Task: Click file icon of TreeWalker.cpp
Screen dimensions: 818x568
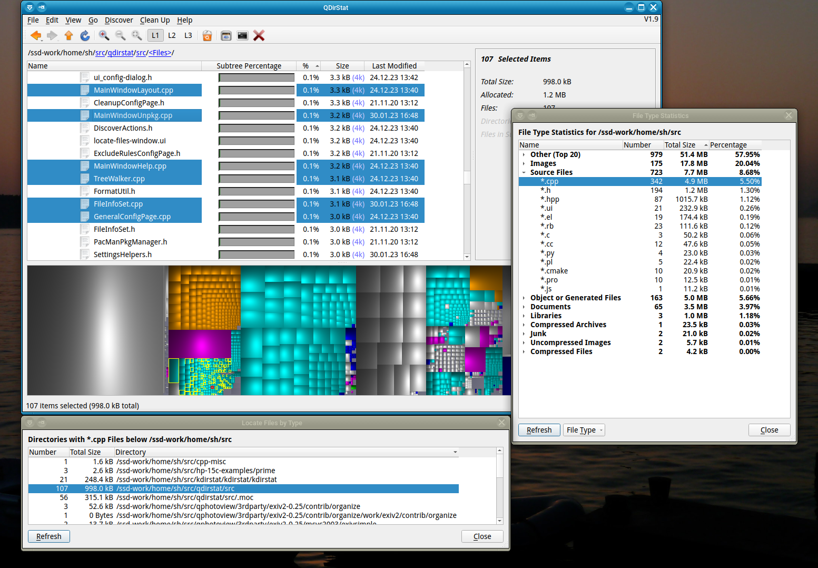Action: click(x=84, y=179)
